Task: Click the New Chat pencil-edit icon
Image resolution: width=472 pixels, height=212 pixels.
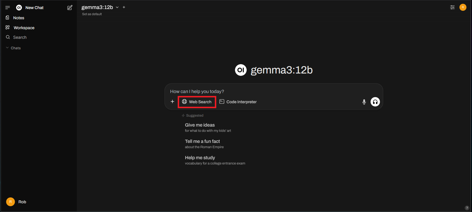Action: tap(70, 8)
